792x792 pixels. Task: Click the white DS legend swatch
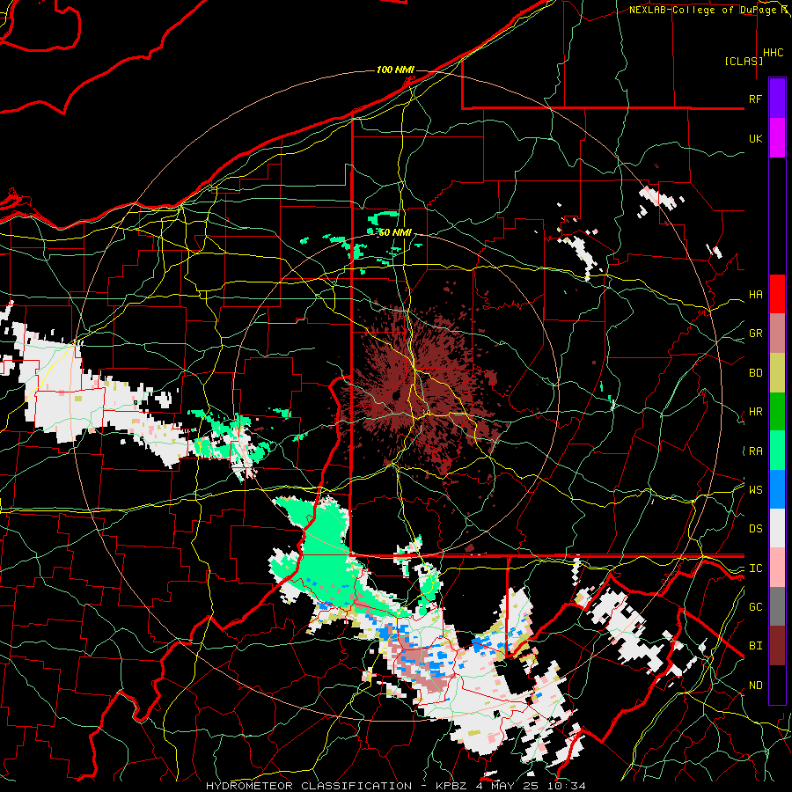pyautogui.click(x=777, y=528)
